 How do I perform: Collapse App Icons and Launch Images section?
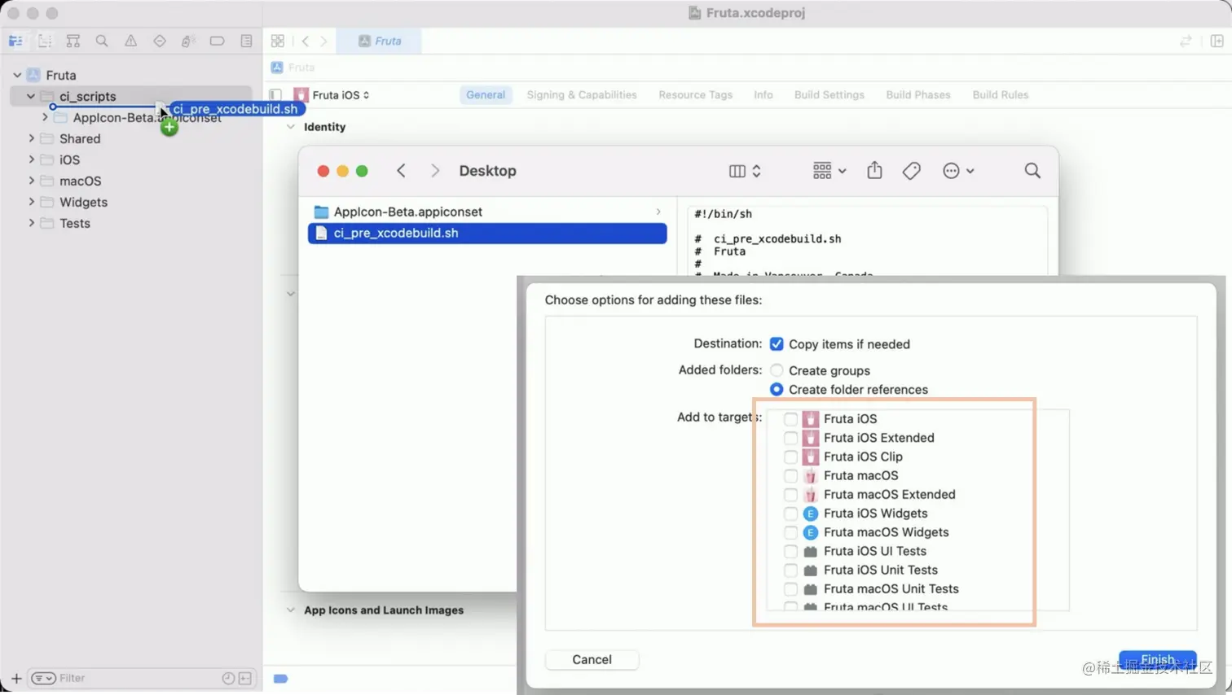(x=291, y=610)
